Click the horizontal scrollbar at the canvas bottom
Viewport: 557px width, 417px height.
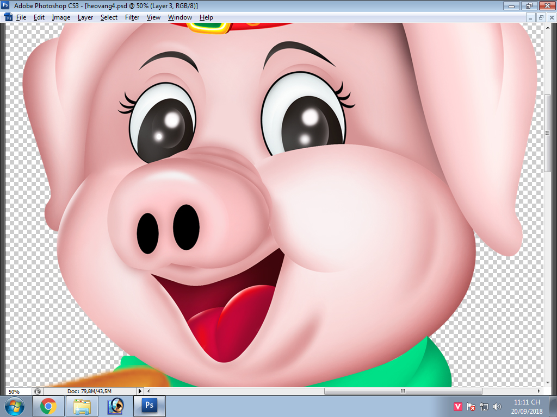[403, 390]
